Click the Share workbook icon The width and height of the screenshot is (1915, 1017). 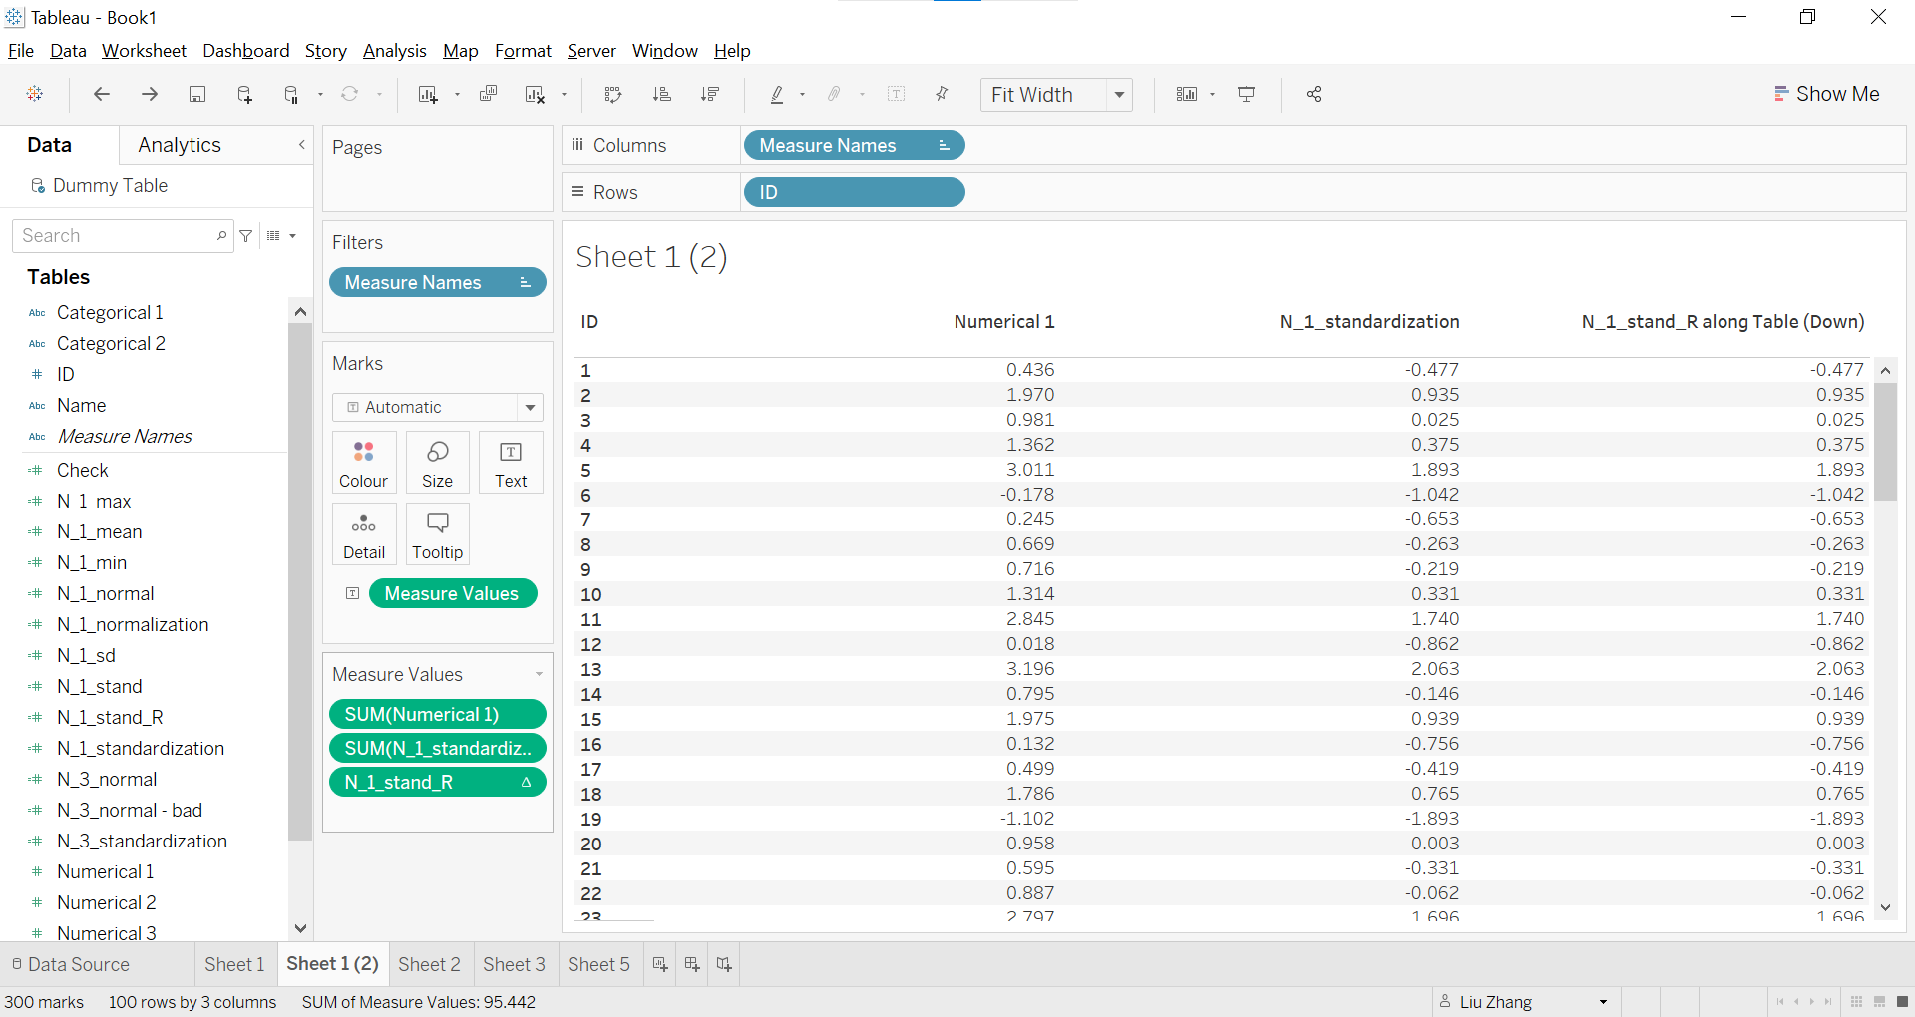[x=1314, y=94]
